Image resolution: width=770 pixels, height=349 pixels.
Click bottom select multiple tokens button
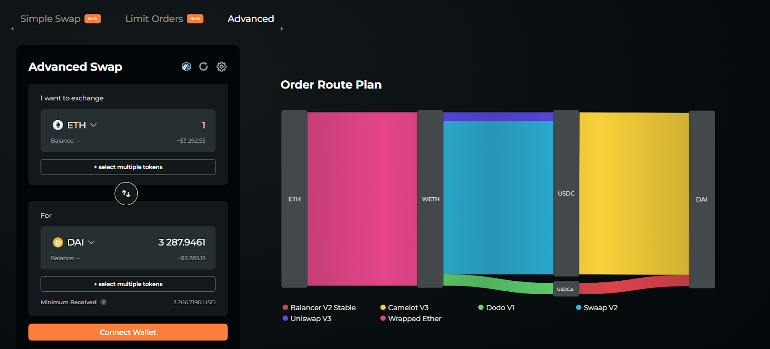128,284
